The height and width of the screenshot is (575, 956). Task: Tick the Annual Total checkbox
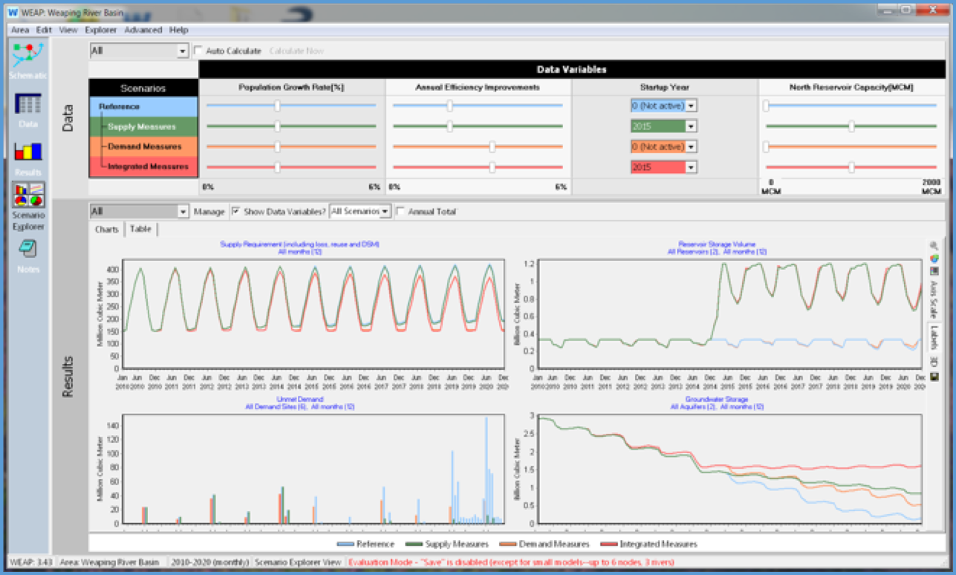point(401,212)
